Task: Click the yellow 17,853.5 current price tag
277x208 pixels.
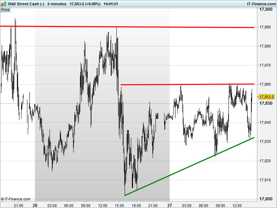Action: [267, 97]
